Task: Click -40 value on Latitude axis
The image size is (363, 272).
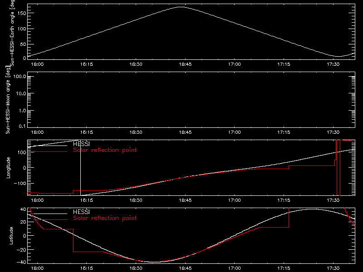Action: point(21,262)
